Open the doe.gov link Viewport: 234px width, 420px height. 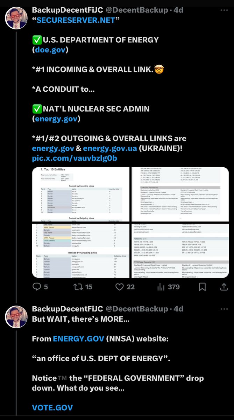[x=50, y=50]
